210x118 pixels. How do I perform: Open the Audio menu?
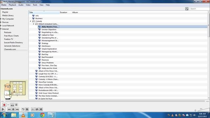(21, 5)
